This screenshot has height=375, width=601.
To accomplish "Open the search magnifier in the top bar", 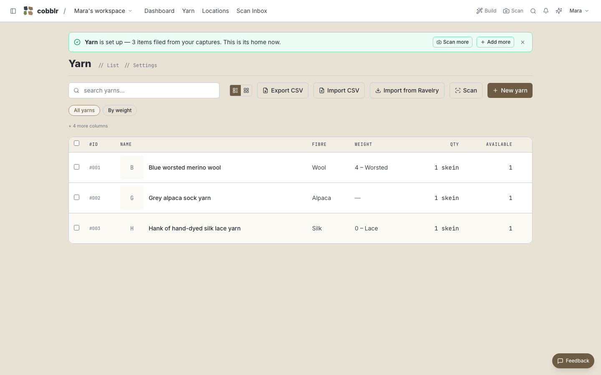I will pos(533,11).
